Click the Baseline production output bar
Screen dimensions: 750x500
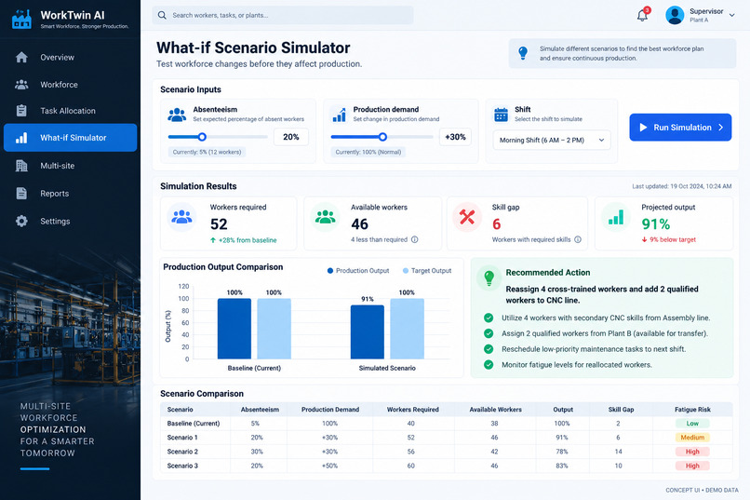[234, 329]
